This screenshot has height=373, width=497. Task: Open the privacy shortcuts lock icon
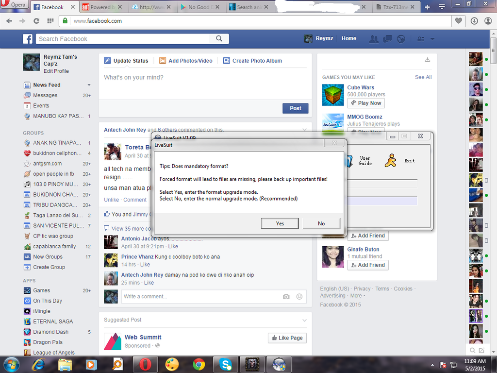421,39
